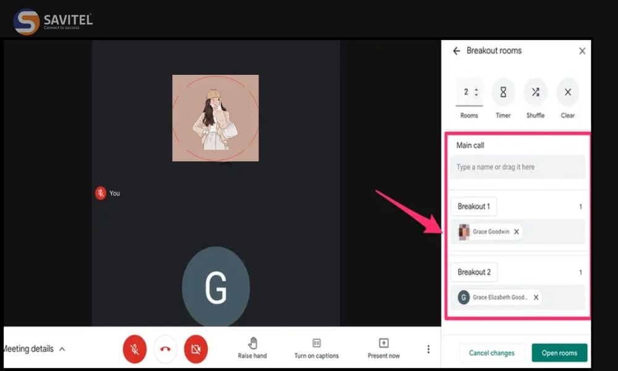
Task: Click the muted mic icon beside You
Action: (x=101, y=193)
